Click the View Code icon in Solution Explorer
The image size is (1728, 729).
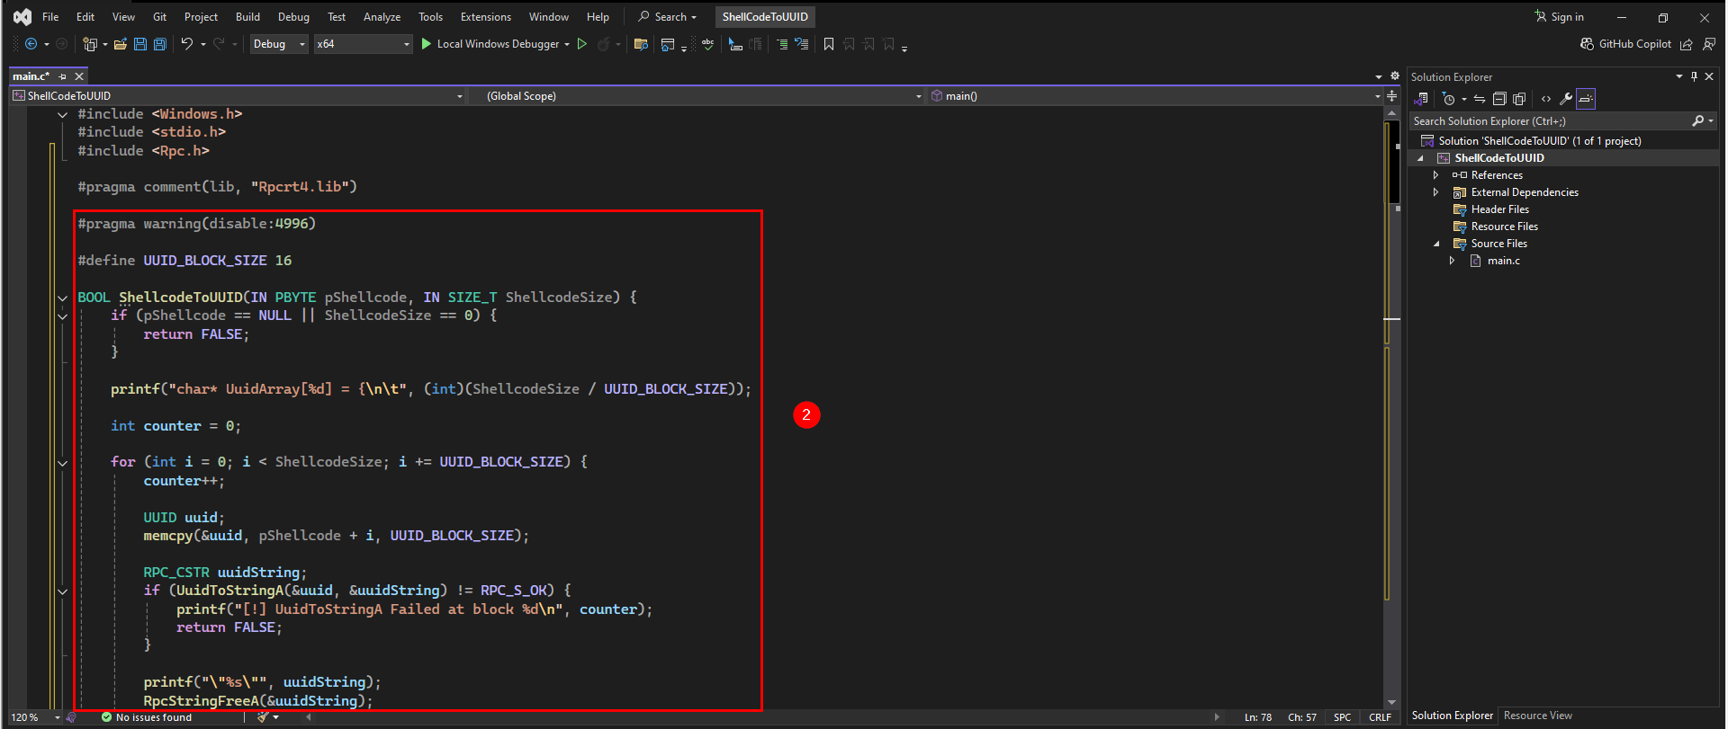[x=1546, y=99]
